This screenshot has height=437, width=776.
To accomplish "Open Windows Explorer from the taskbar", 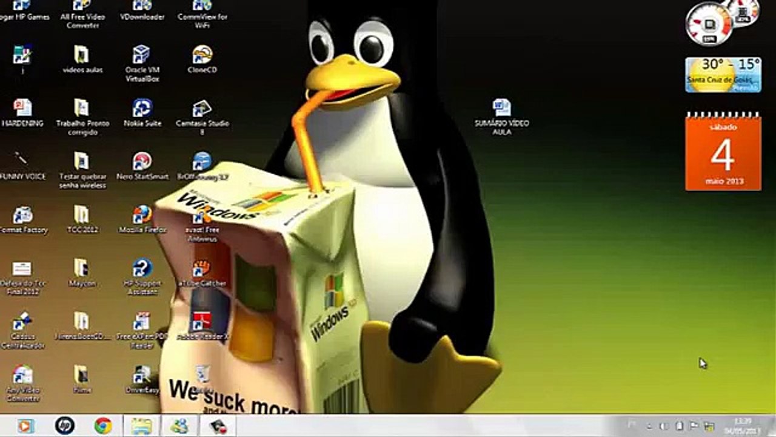I will 141,426.
